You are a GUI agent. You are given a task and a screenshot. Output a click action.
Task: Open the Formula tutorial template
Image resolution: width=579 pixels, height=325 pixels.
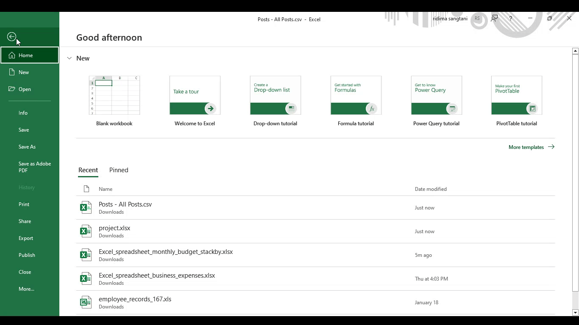pyautogui.click(x=356, y=101)
